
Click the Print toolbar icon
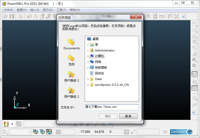pyautogui.click(x=20, y=16)
